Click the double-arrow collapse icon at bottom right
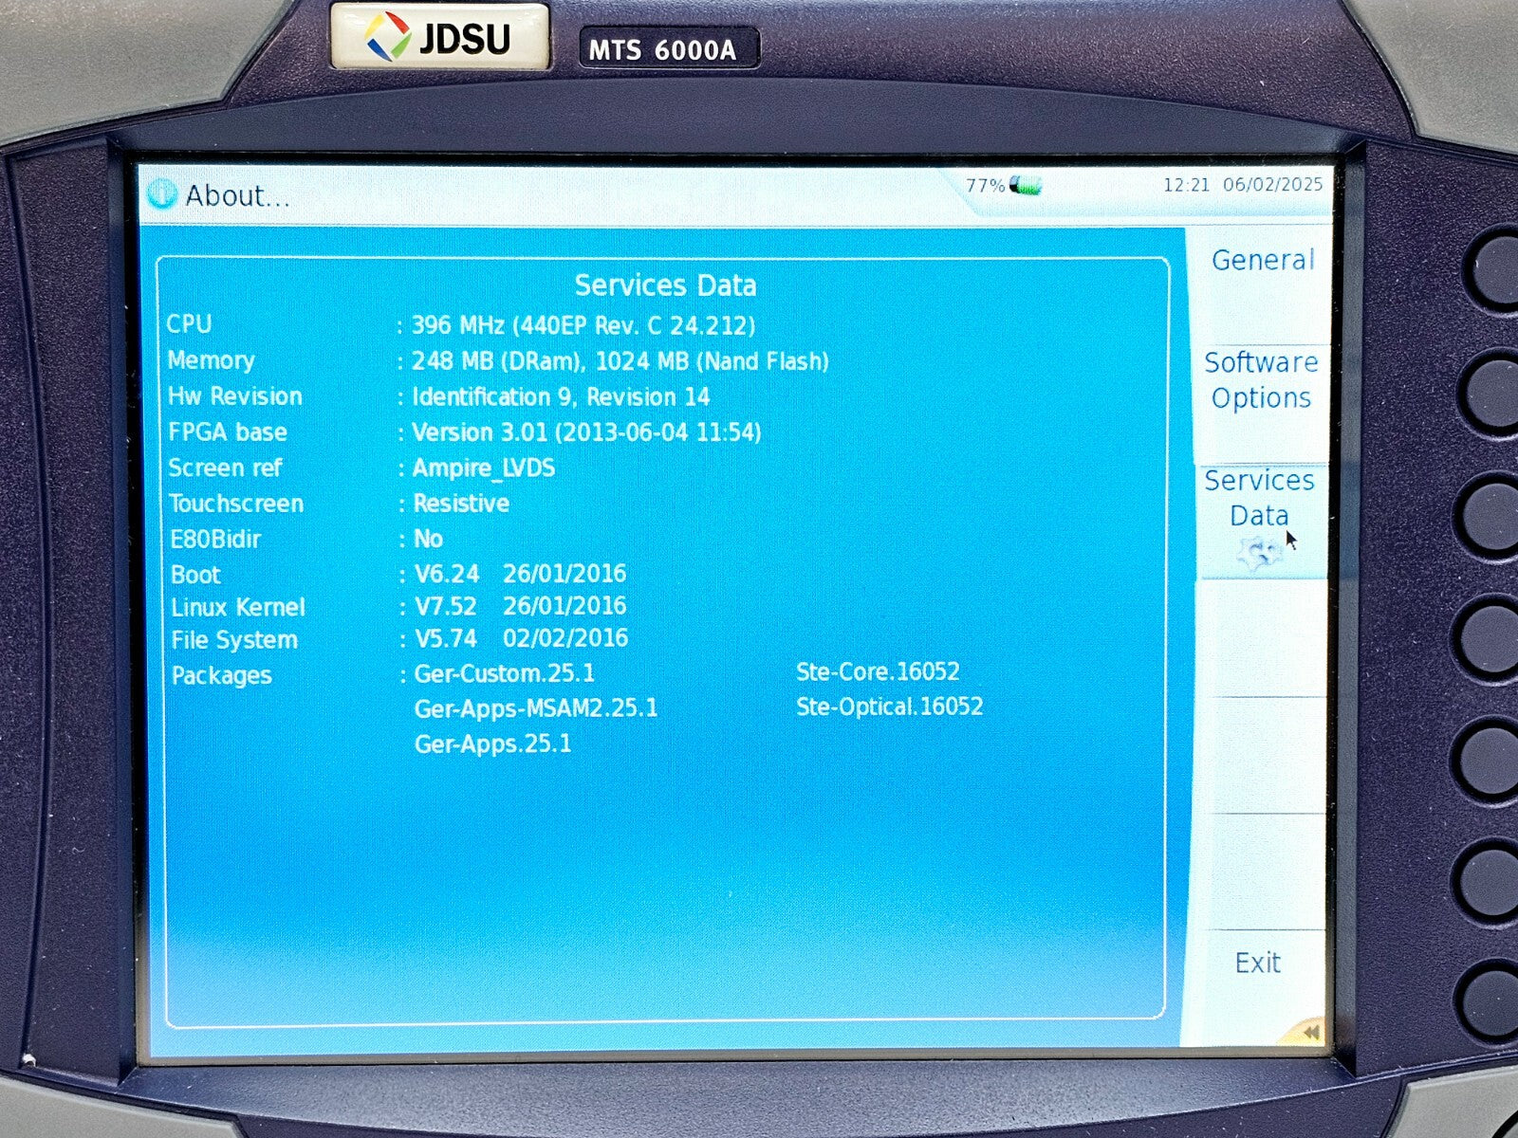Screen dimensions: 1518x1138 coord(1310,1032)
